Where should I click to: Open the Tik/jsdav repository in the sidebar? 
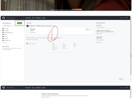(6, 38)
